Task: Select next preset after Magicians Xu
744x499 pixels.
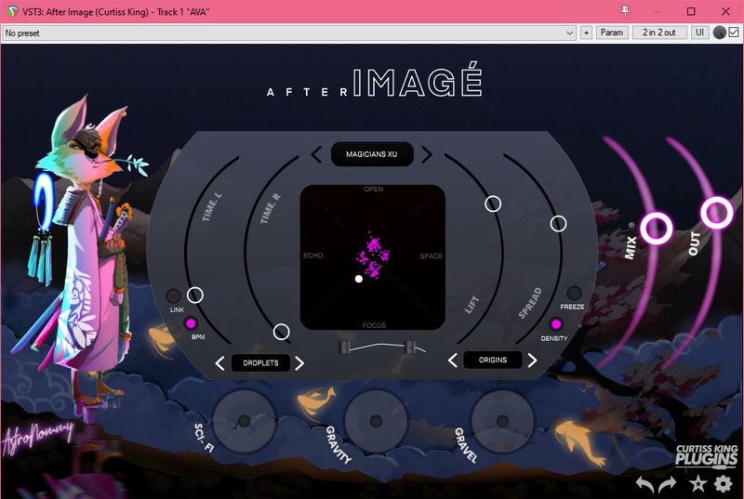Action: (427, 154)
